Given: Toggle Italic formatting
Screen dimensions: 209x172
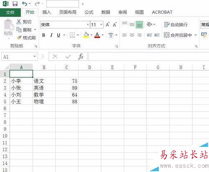Looking at the screenshot, I should click(51, 35).
